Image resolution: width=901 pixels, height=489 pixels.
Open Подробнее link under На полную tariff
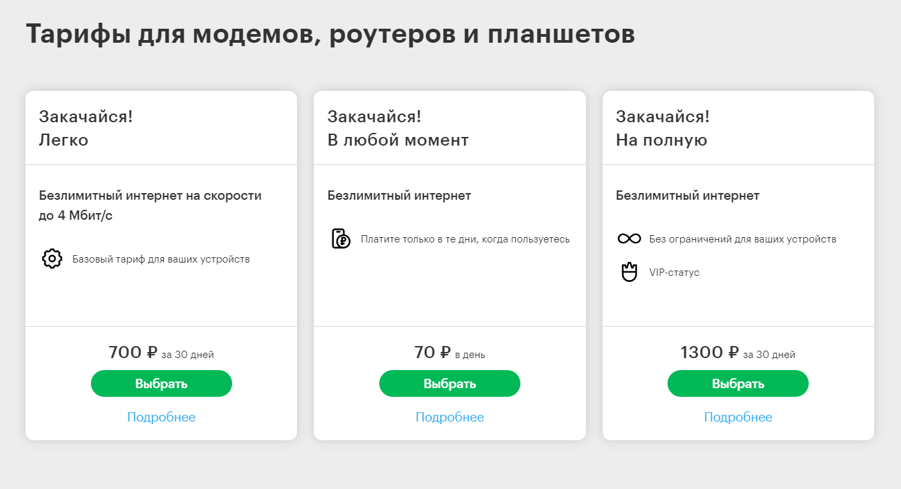point(738,418)
